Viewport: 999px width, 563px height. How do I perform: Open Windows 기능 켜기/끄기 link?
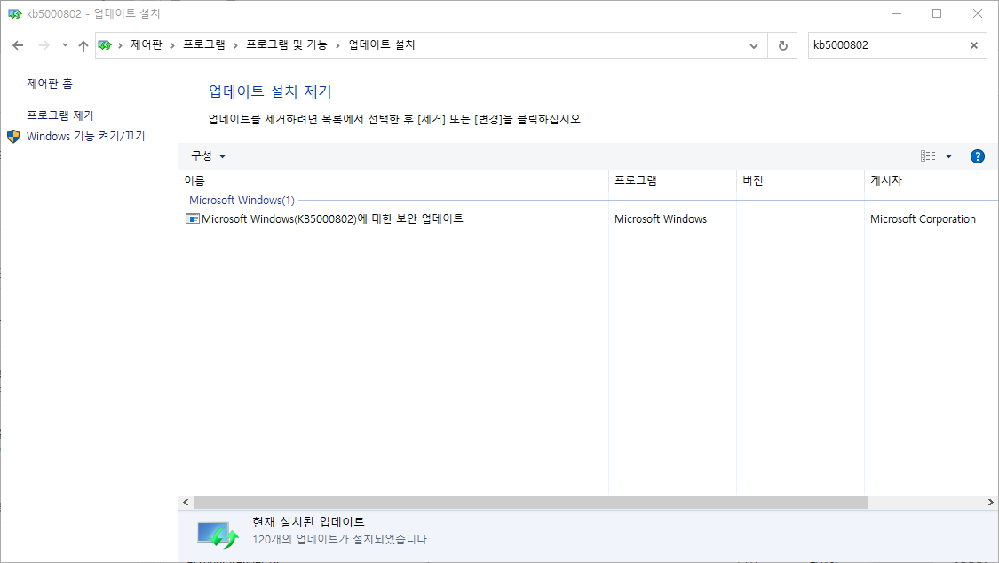click(x=86, y=136)
